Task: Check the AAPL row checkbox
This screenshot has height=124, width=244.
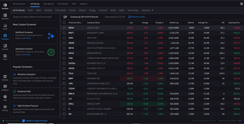Action: (x=64, y=38)
